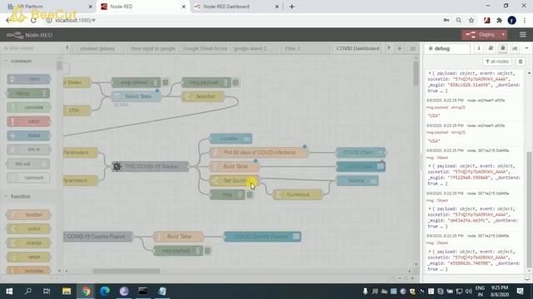Select the range node in palette
Screen dimensions: 533x299
tap(28, 257)
